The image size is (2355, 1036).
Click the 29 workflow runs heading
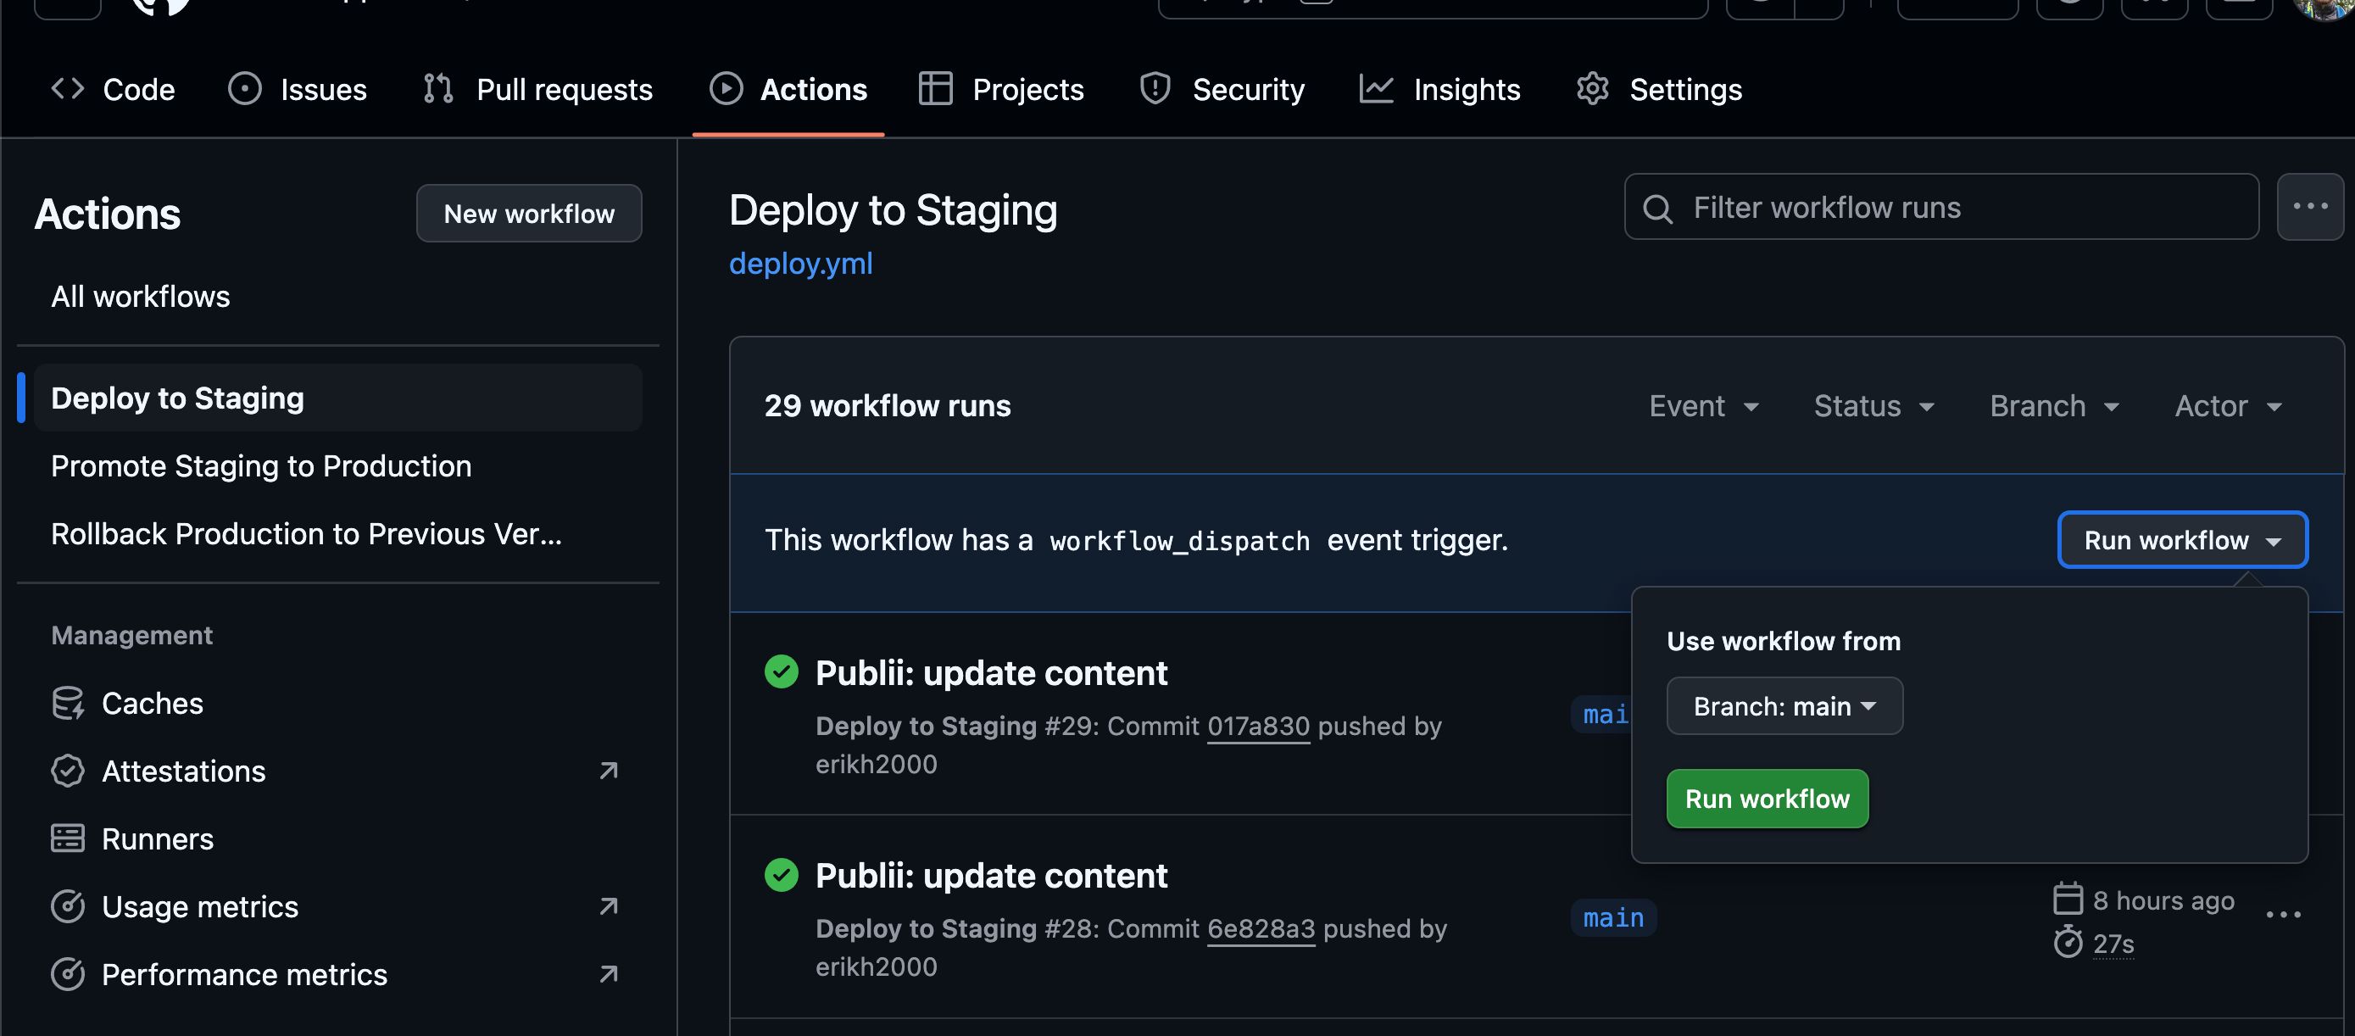tap(888, 406)
